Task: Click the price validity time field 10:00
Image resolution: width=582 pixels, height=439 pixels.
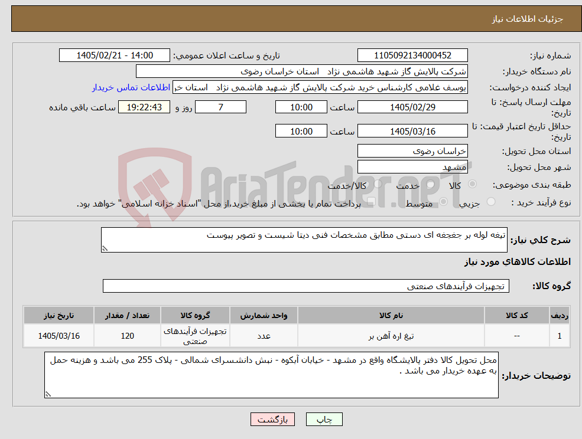Action: [301, 131]
